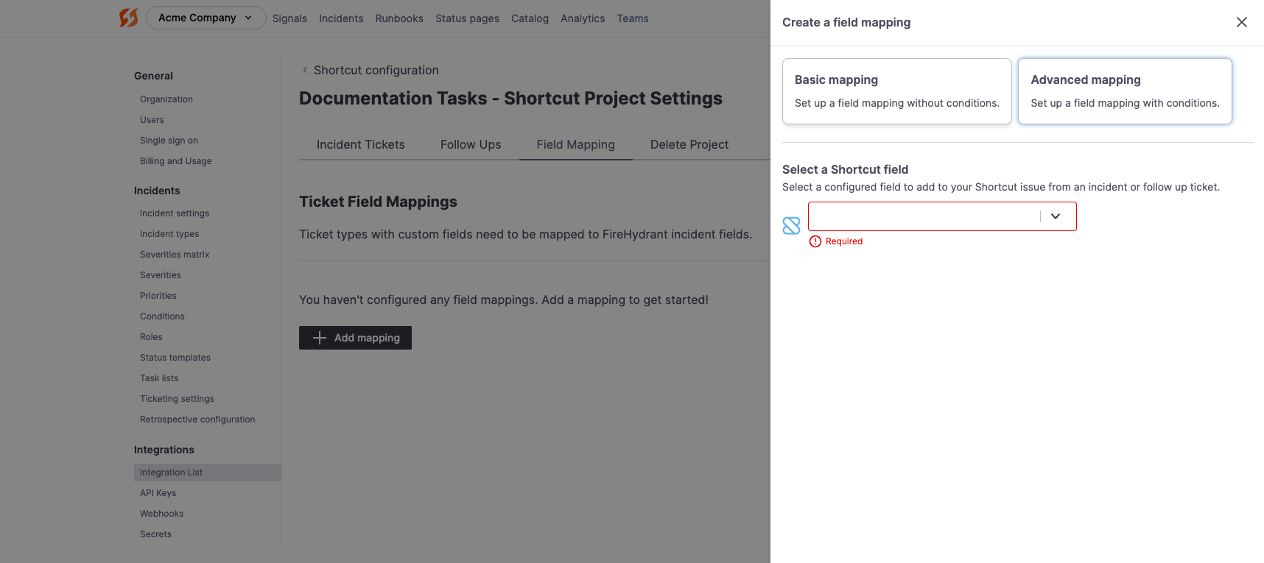Open Severities matrix in the sidebar
Image resolution: width=1264 pixels, height=563 pixels.
[x=175, y=255]
